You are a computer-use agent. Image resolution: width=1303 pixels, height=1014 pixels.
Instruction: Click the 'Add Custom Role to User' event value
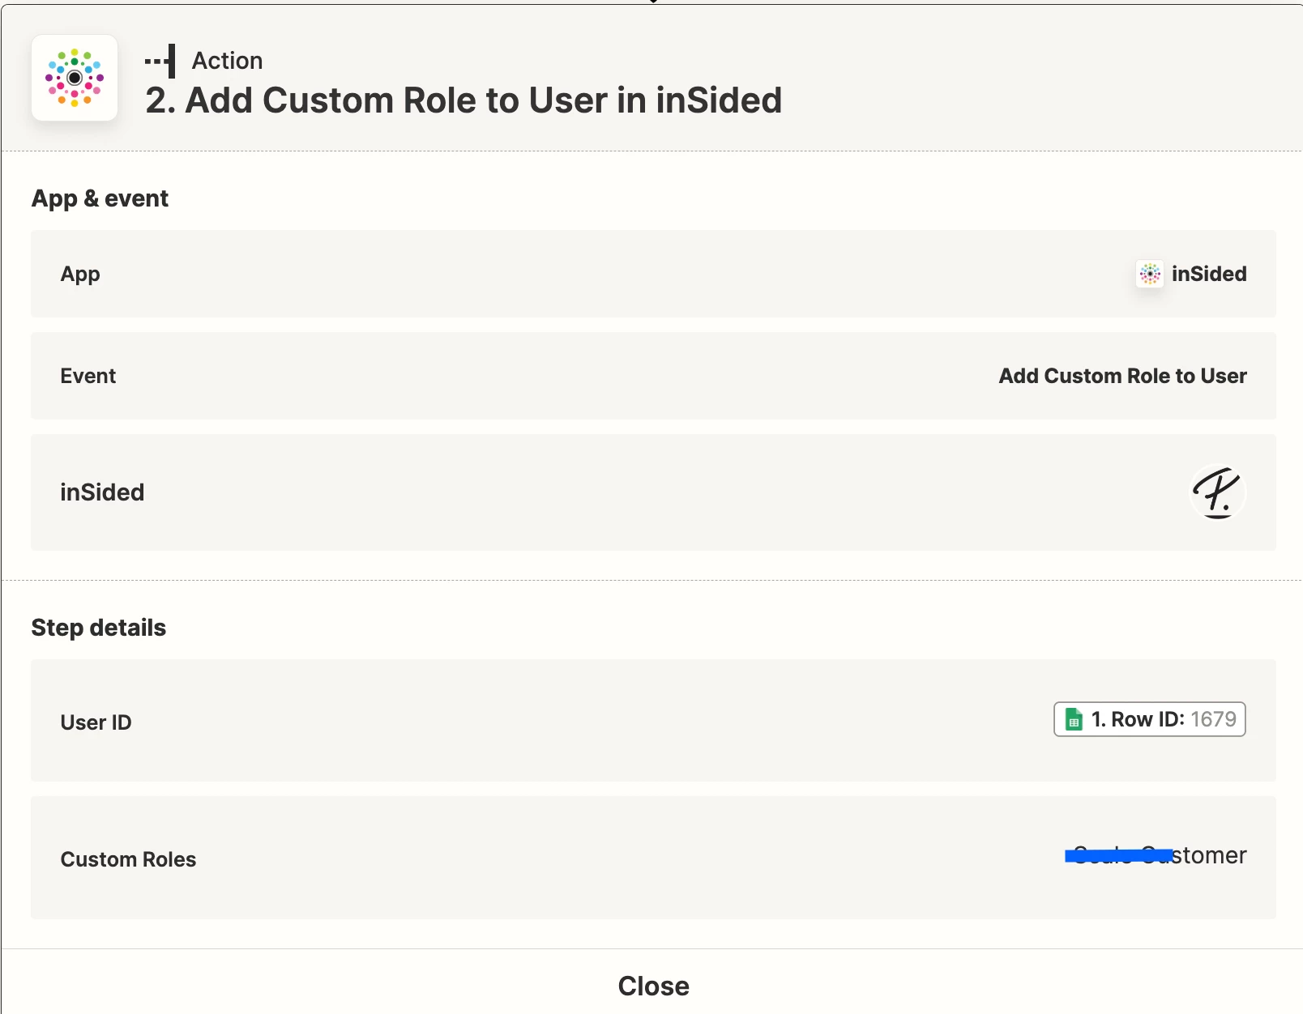coord(1122,376)
